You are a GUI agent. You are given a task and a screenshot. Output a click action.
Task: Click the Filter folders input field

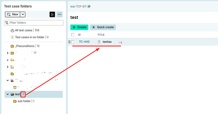pos(34,23)
